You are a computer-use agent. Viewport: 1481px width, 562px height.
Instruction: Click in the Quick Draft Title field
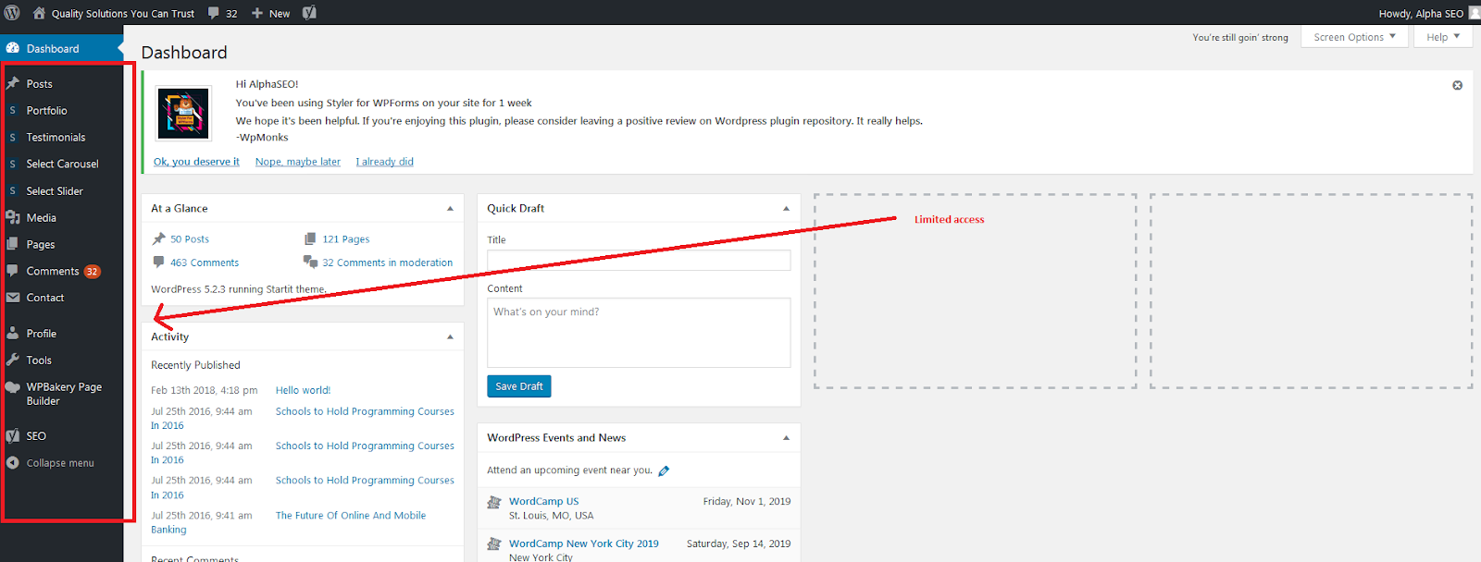coord(639,261)
